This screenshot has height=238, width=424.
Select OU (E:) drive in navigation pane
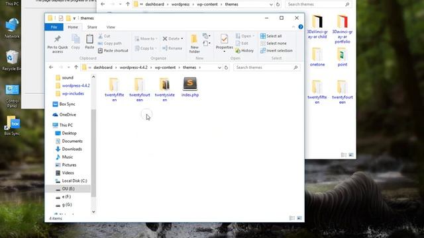click(x=68, y=189)
